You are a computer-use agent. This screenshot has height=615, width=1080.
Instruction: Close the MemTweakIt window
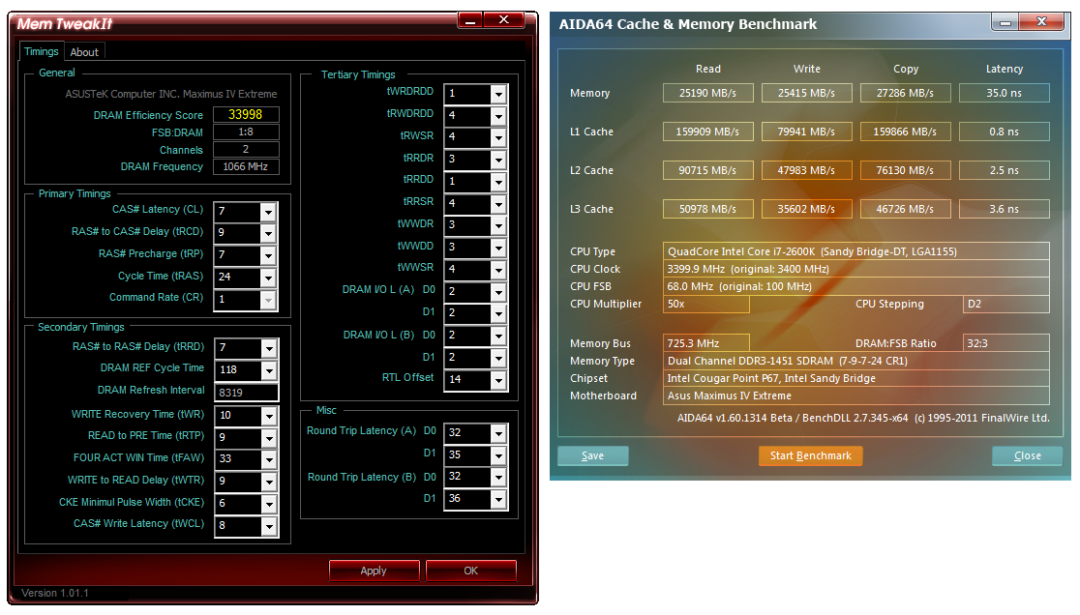(x=504, y=20)
